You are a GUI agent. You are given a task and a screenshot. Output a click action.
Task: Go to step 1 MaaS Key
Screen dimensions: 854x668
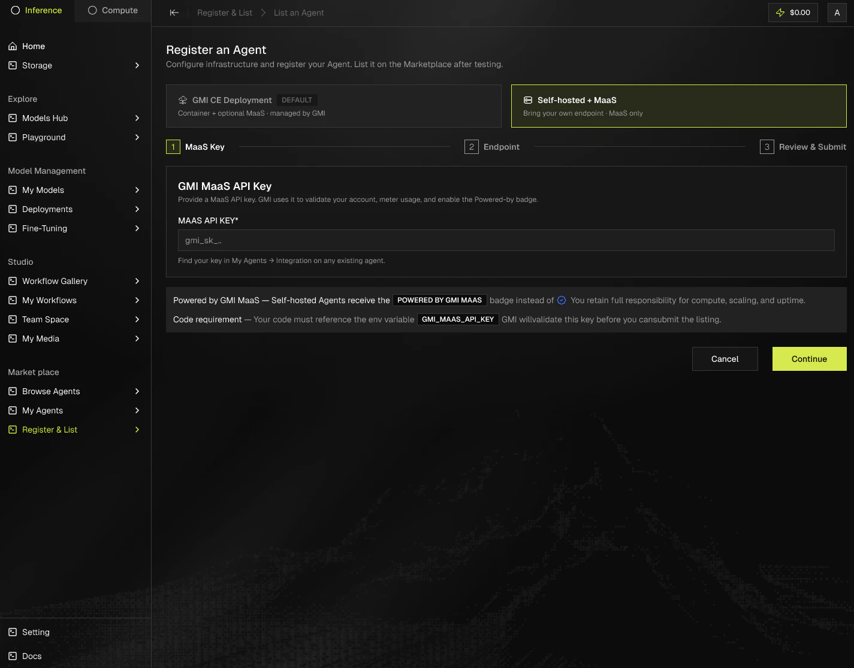(195, 147)
